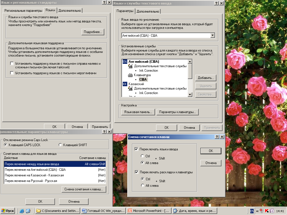Select Alt слева radio for input languages
This screenshot has width=287, height=215.
click(x=142, y=163)
